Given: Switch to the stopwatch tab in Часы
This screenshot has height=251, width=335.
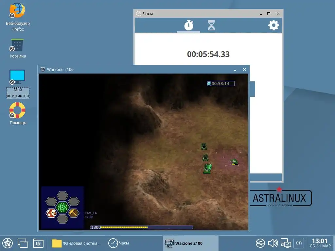Looking at the screenshot, I should pos(189,25).
